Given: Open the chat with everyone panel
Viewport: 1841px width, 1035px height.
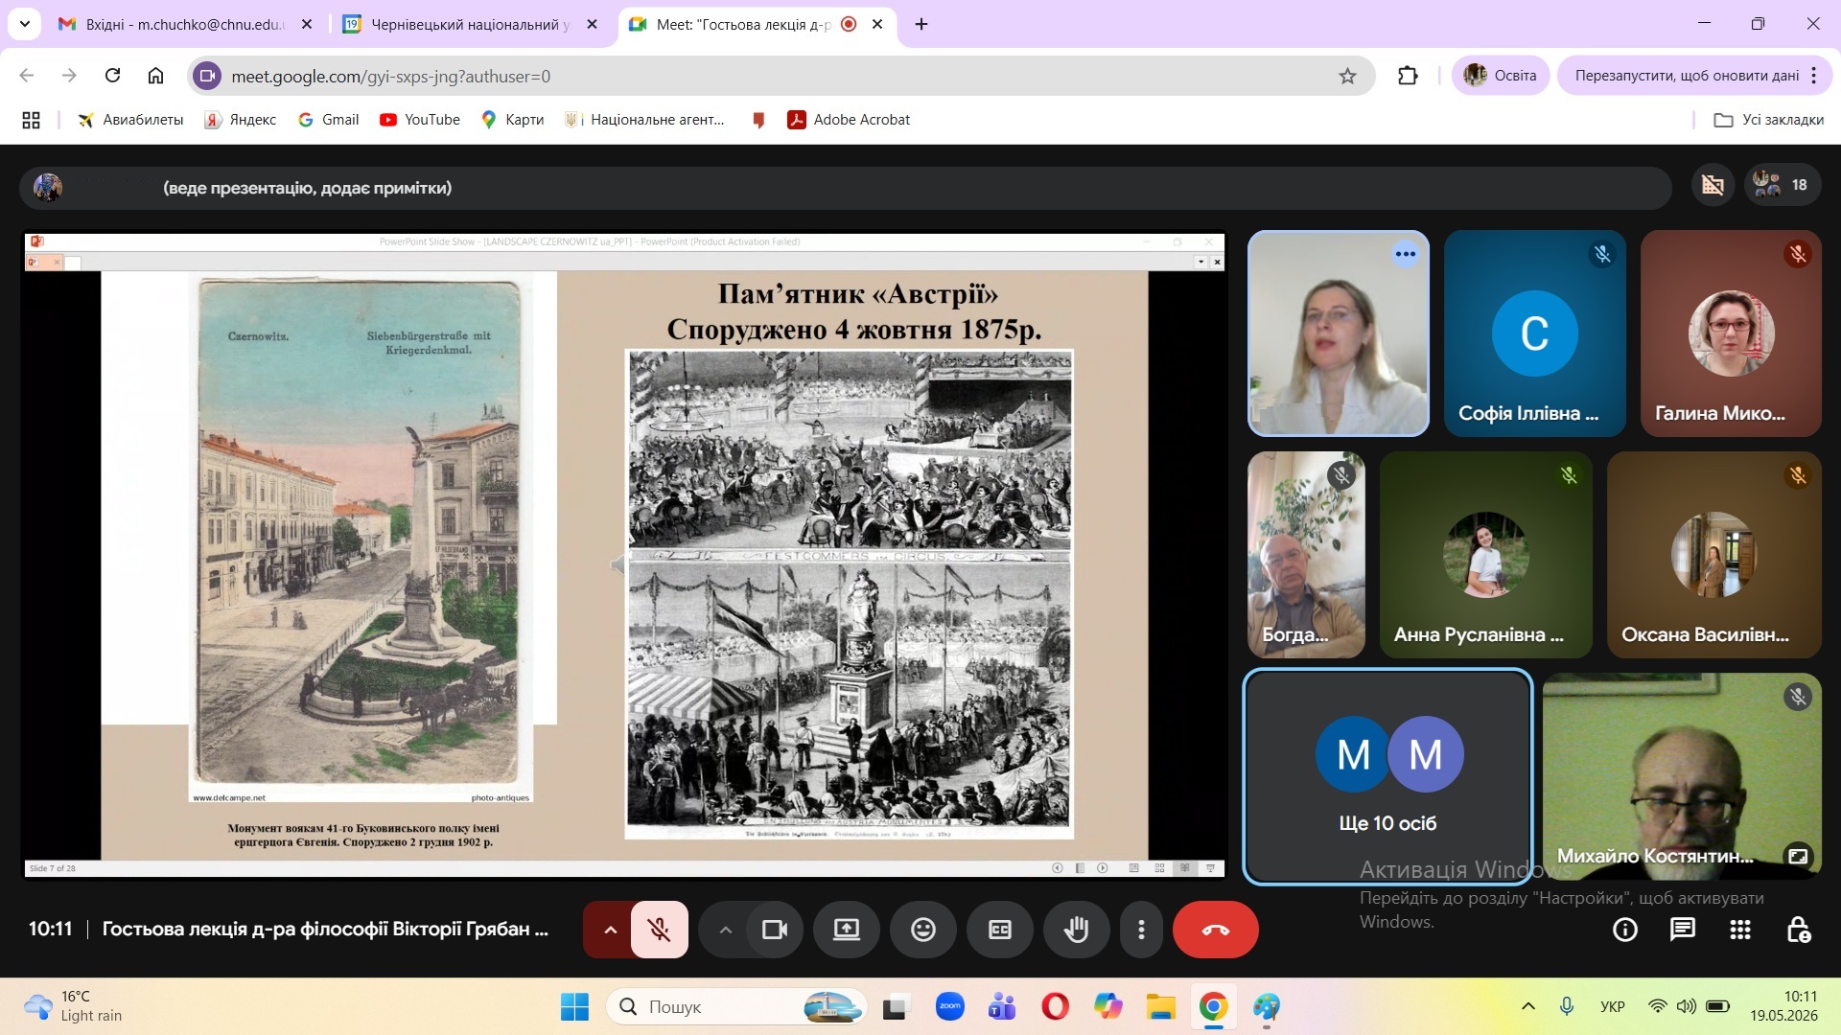Looking at the screenshot, I should tap(1682, 930).
